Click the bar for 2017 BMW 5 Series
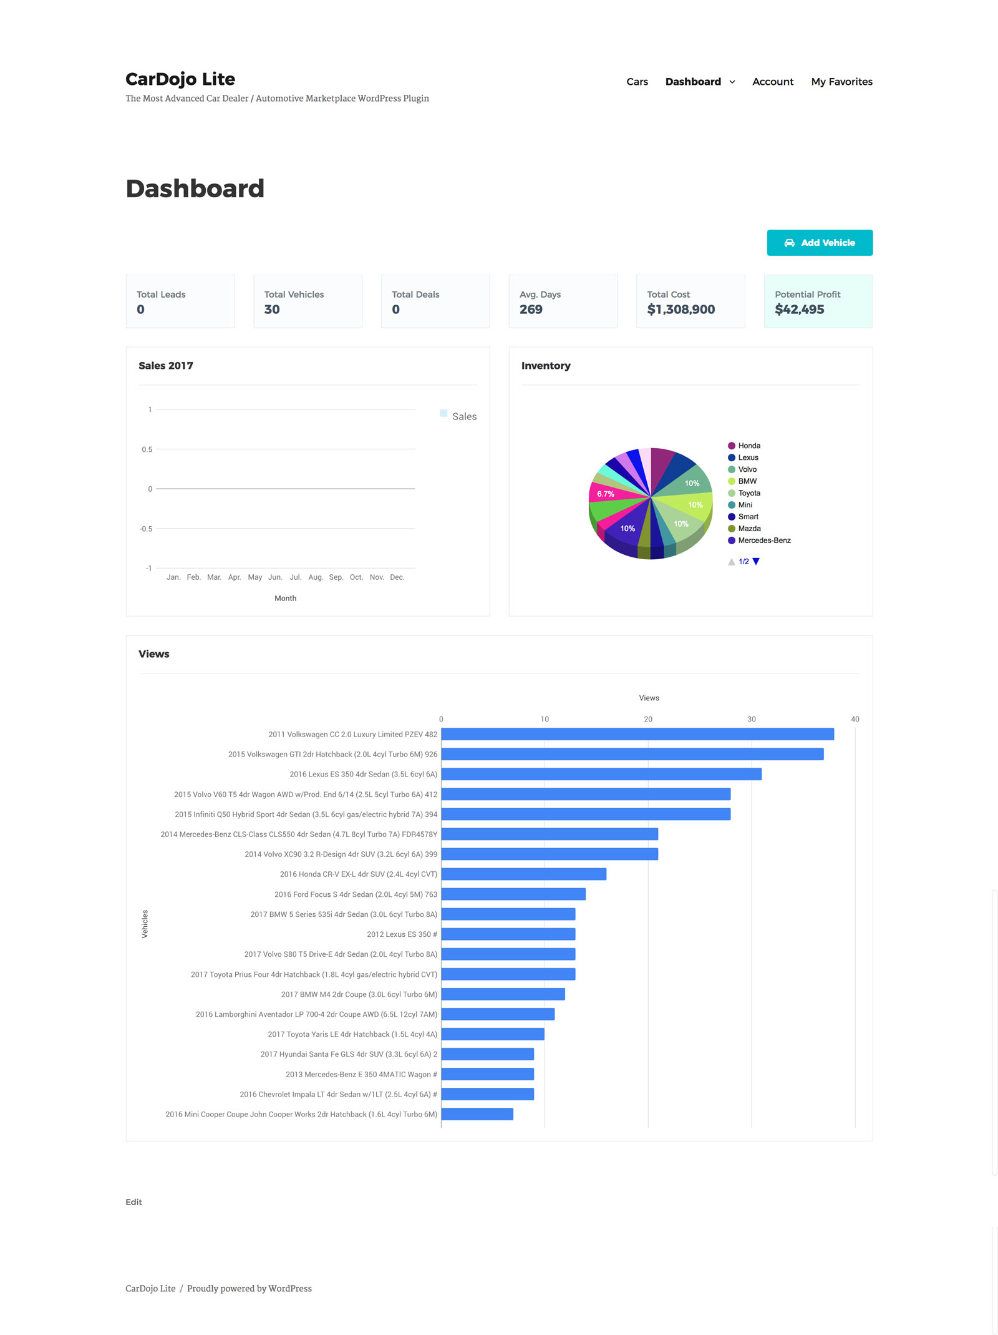This screenshot has width=998, height=1335. 508,914
